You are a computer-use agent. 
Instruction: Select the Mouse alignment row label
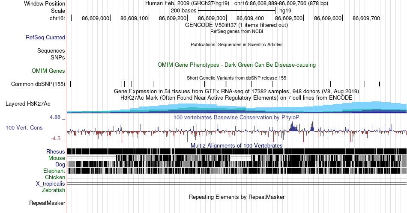click(57, 158)
